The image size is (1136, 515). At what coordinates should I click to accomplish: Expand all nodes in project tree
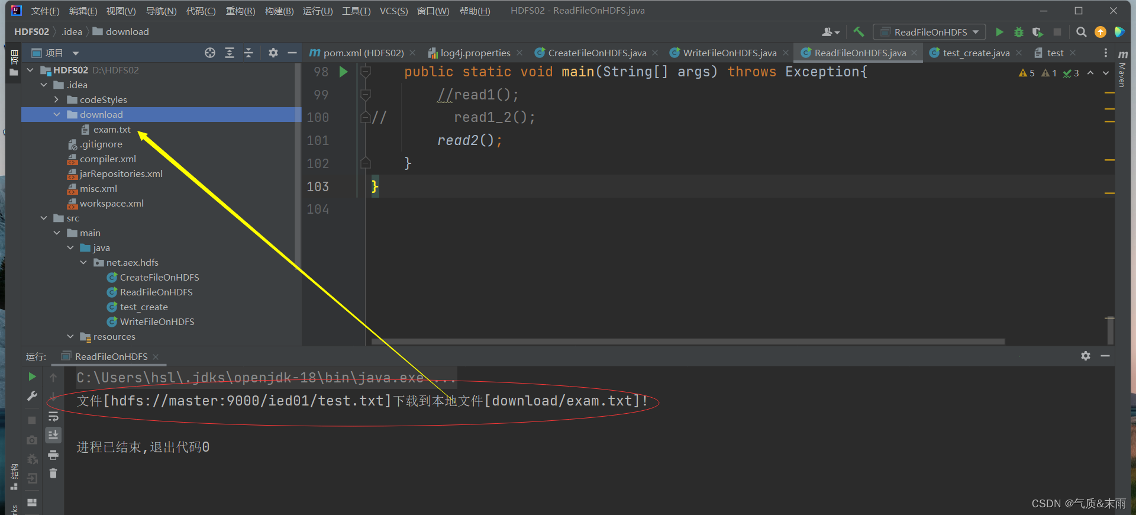coord(230,53)
